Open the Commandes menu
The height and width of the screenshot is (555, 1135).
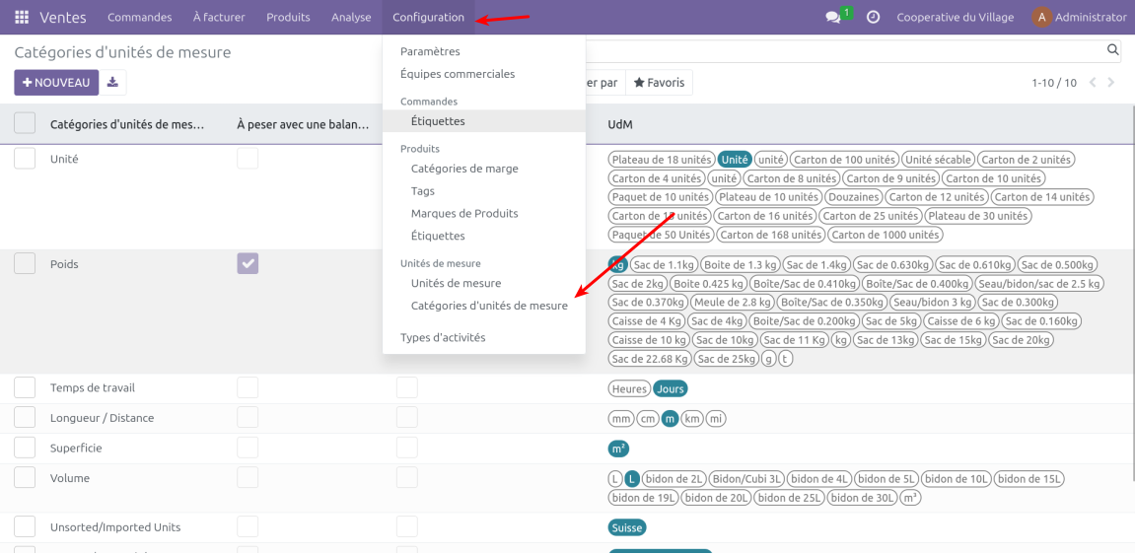point(139,17)
